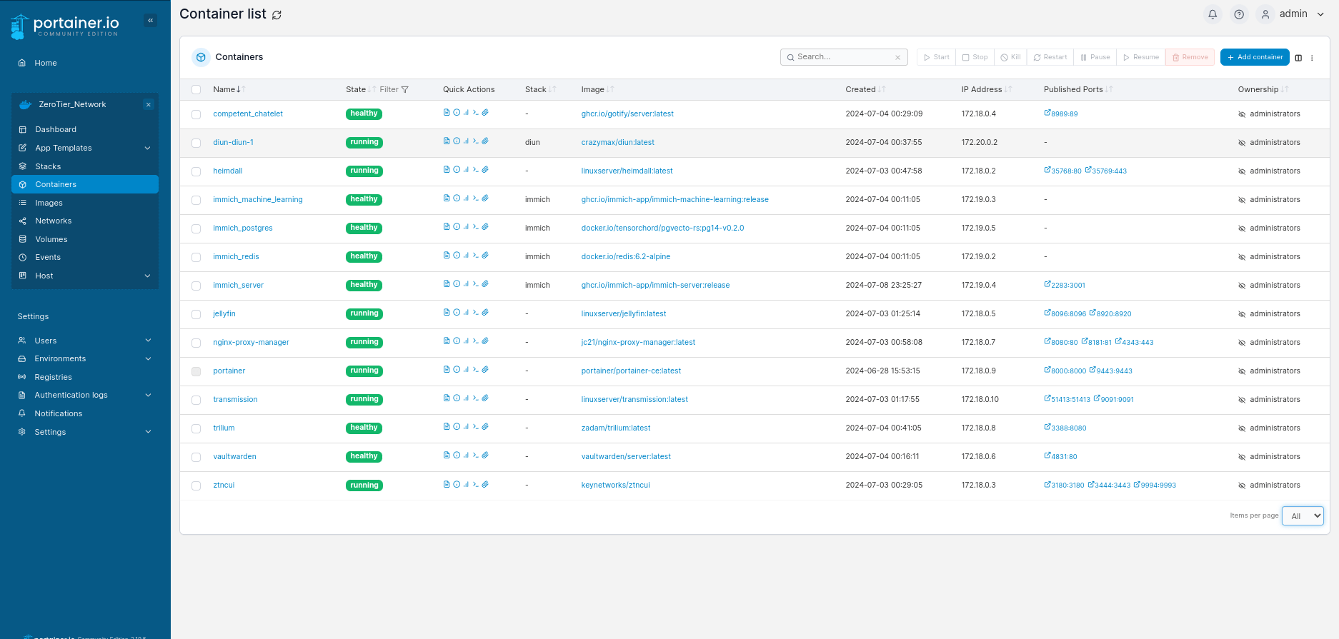Open the nginx-proxy-manager container link

point(251,343)
